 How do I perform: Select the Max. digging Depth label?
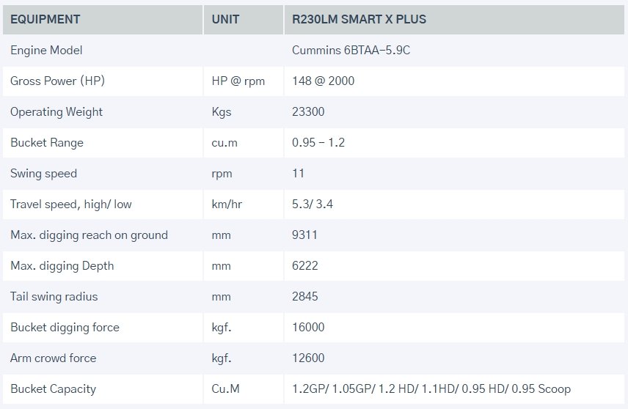point(62,266)
